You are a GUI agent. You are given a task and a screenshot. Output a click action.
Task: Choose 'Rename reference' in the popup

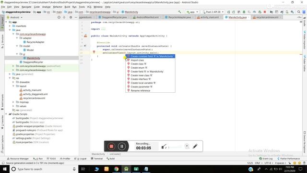coord(150,91)
